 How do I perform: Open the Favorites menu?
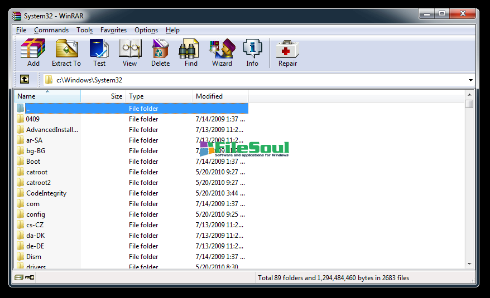pos(113,30)
